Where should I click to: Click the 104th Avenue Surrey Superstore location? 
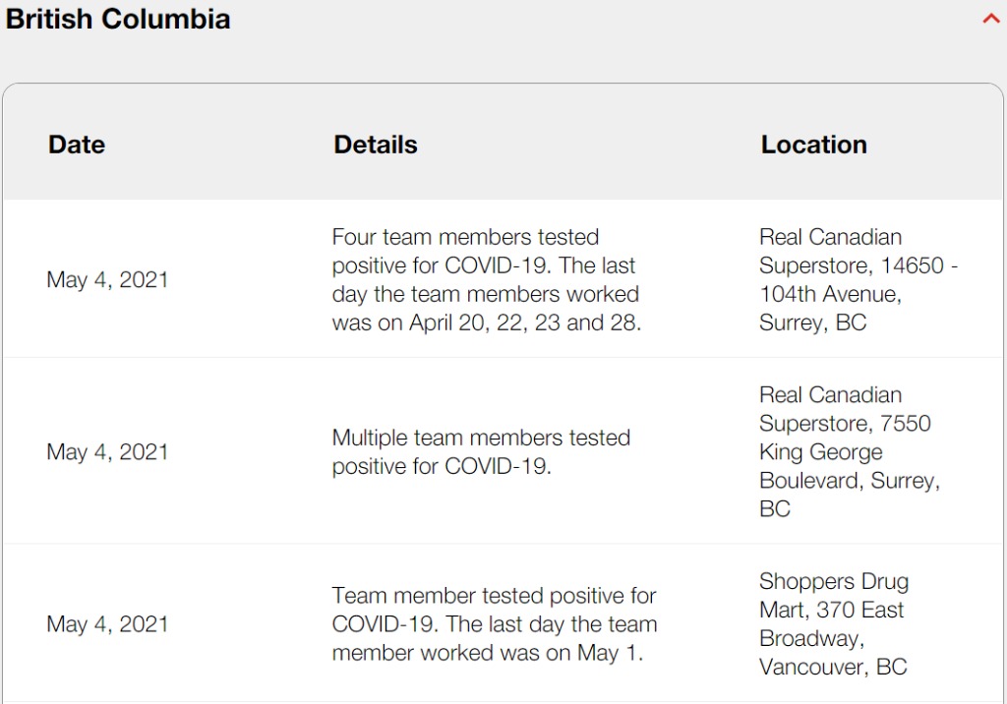pos(858,279)
